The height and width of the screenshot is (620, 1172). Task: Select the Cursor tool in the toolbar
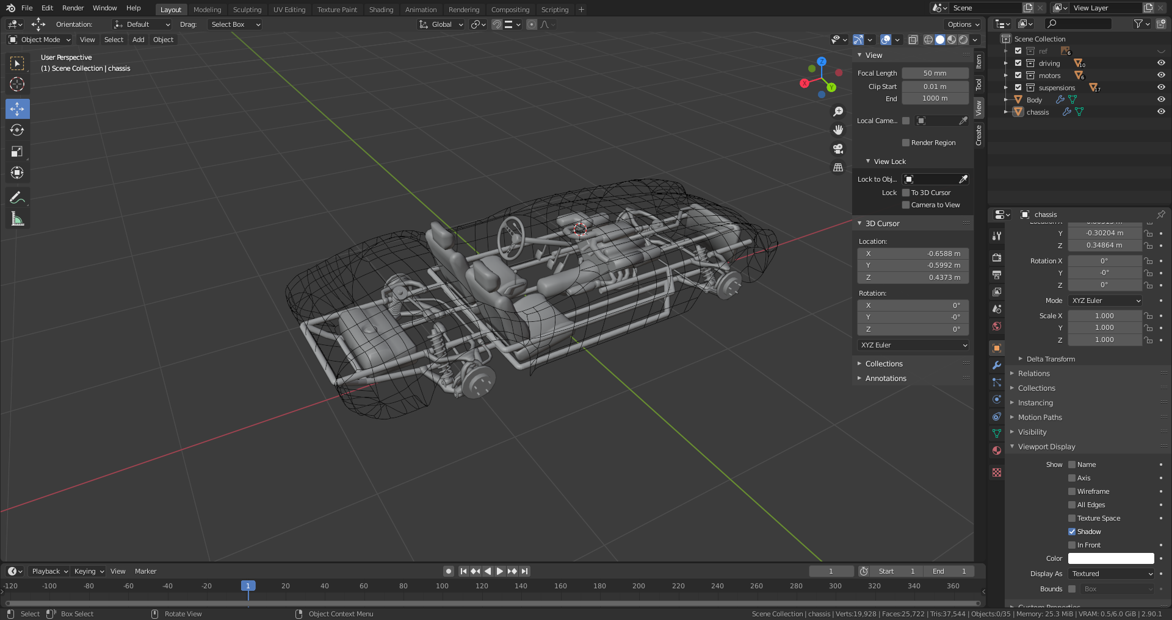click(x=17, y=84)
